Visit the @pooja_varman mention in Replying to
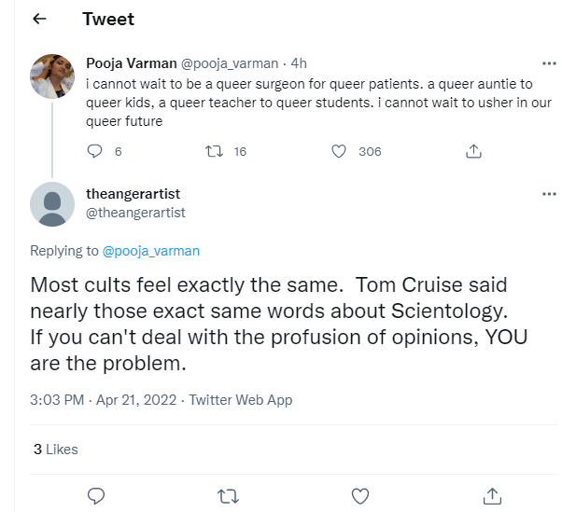 point(150,251)
